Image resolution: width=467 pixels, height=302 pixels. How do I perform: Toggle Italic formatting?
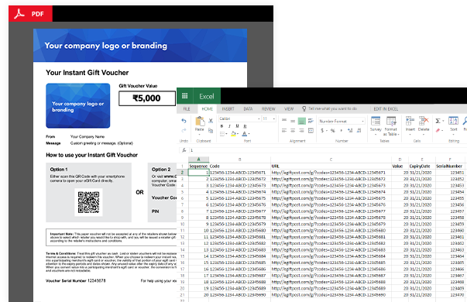[229, 126]
